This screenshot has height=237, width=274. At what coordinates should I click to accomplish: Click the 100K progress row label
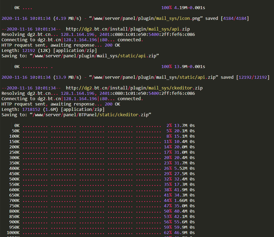pos(14,136)
